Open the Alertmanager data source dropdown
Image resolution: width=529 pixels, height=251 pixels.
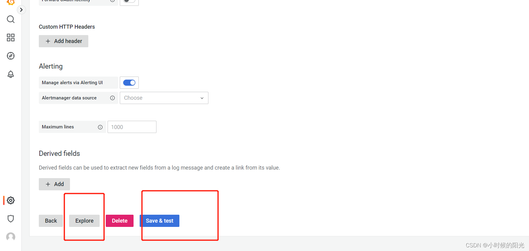(x=164, y=98)
